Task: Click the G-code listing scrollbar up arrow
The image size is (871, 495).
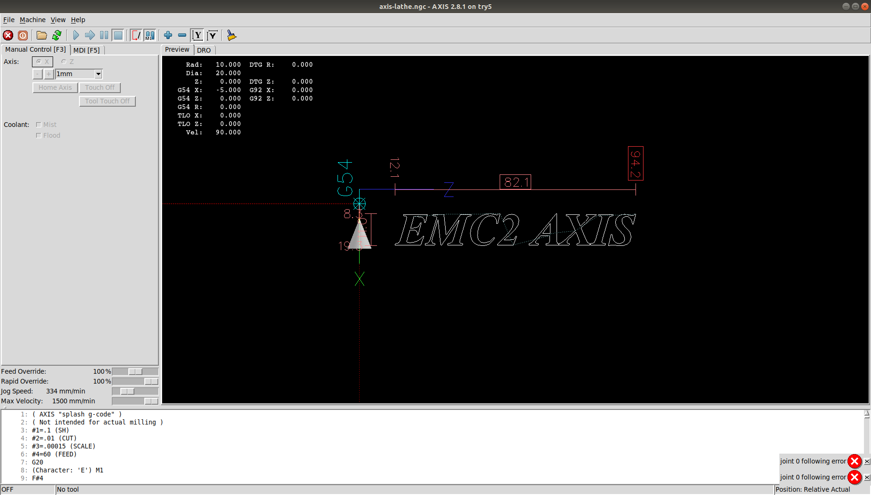Action: coord(867,414)
